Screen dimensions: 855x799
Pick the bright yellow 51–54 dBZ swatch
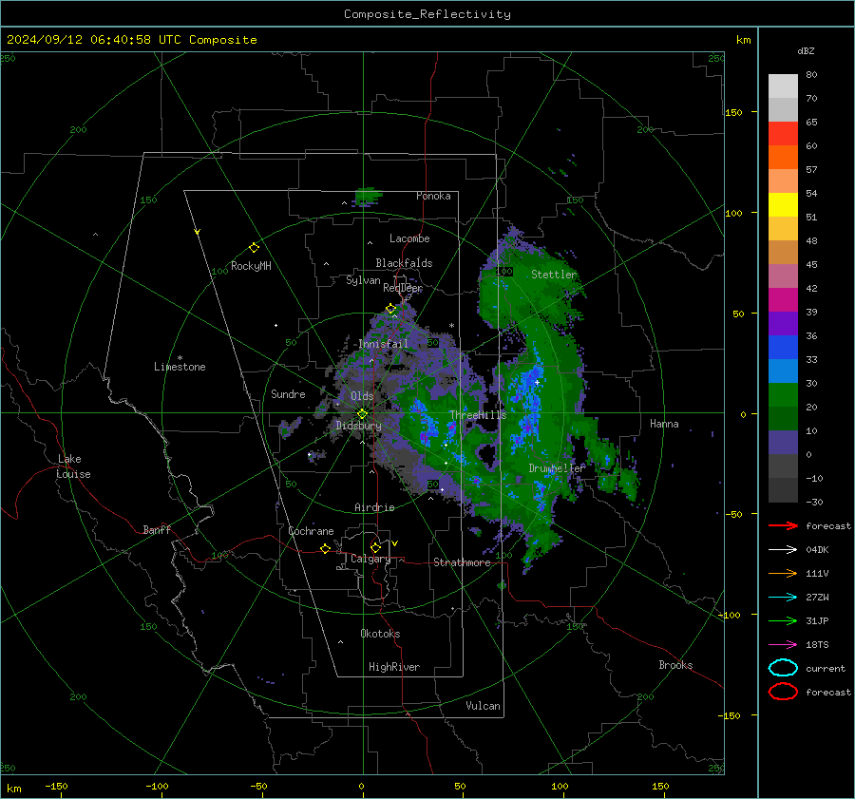point(783,205)
